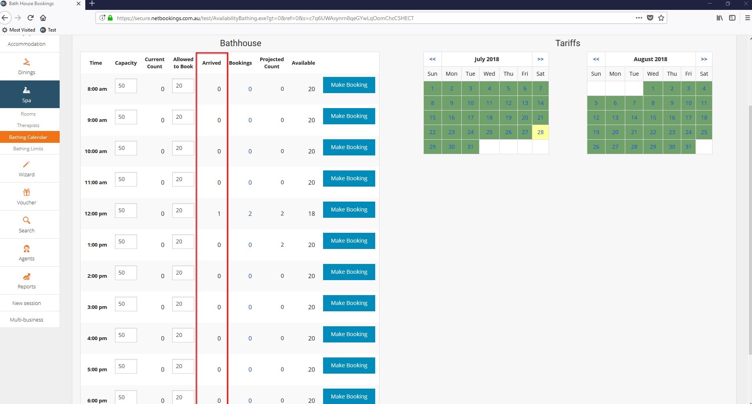Make Booking for 5:00 pm
Viewport: 752px width, 404px height.
pos(349,365)
